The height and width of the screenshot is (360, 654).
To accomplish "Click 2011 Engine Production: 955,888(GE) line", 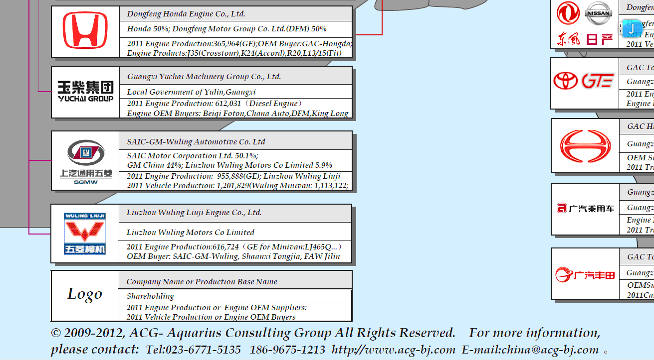I will 234,176.
